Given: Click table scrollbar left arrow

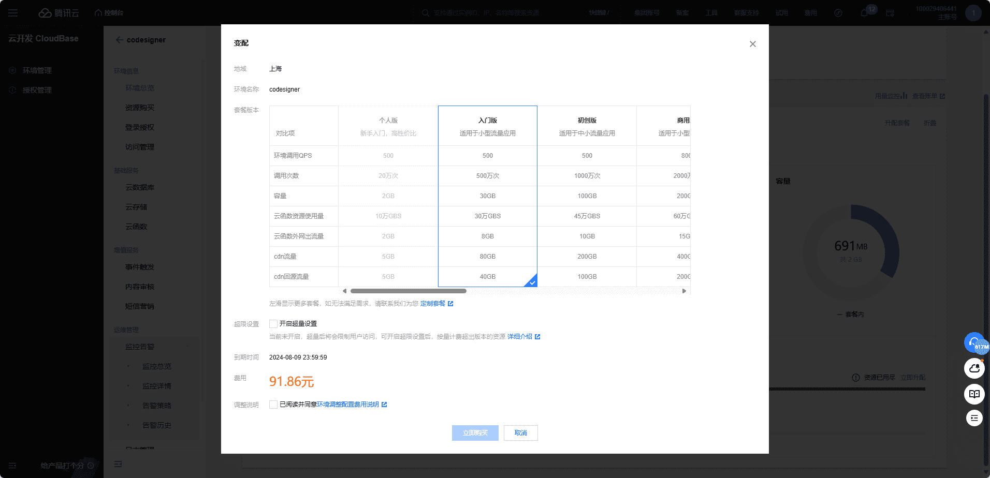Looking at the screenshot, I should tap(345, 291).
